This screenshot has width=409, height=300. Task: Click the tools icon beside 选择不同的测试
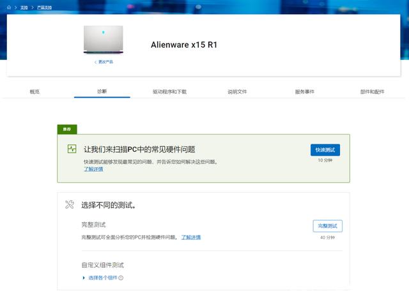pos(70,204)
